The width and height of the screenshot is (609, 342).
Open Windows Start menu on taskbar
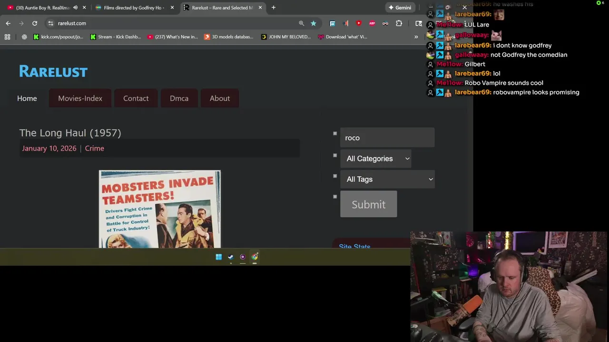click(218, 257)
